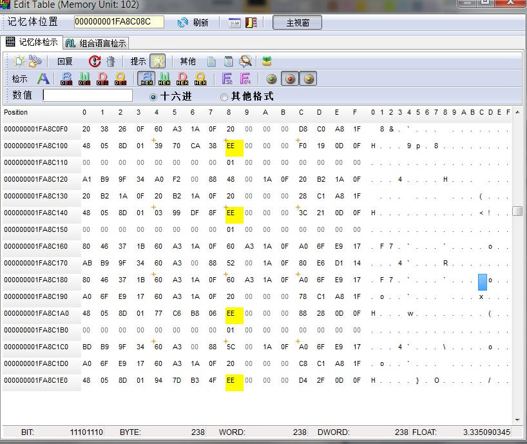Select the F32 float display icon

227,79
